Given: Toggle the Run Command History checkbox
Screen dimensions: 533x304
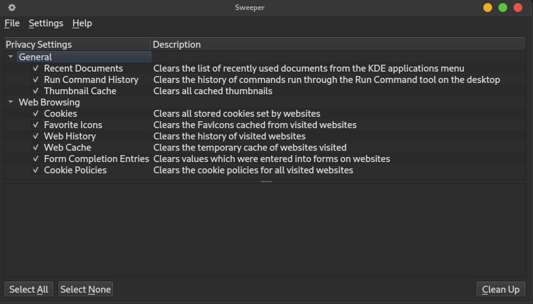Looking at the screenshot, I should (x=36, y=80).
